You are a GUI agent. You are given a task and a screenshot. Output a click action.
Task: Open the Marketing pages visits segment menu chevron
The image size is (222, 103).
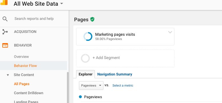[170, 32]
